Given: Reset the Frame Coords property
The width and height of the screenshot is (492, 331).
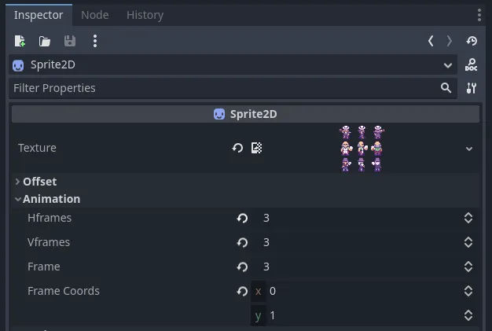Looking at the screenshot, I should point(242,291).
